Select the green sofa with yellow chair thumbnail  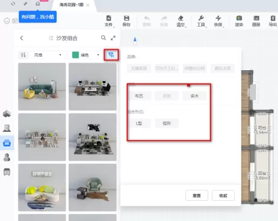(42, 87)
